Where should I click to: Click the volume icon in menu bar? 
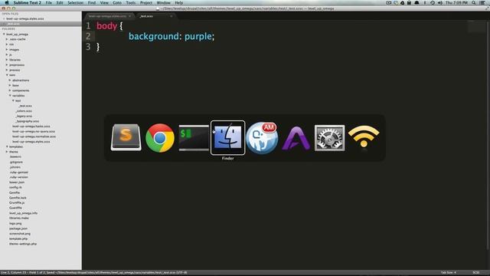point(440,2)
